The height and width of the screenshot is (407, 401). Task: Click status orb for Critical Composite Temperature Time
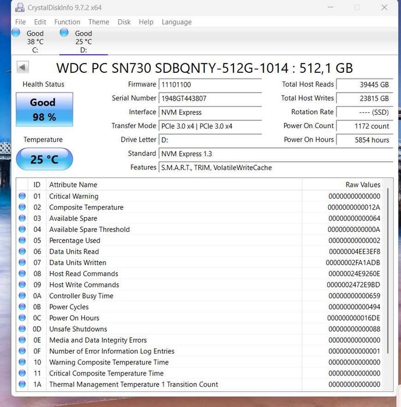[x=22, y=373]
